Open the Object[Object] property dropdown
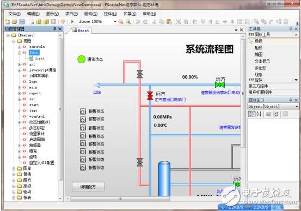Image resolution: width=301 pixels, height=211 pixels. (297, 106)
